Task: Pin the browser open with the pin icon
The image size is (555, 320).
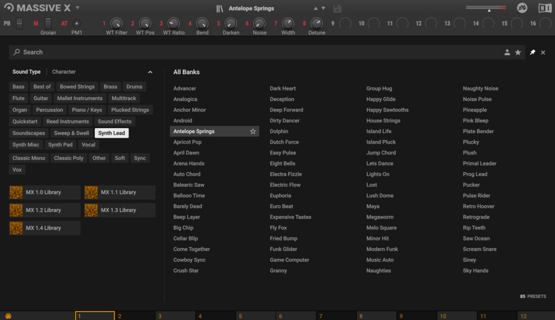Action: pyautogui.click(x=532, y=53)
